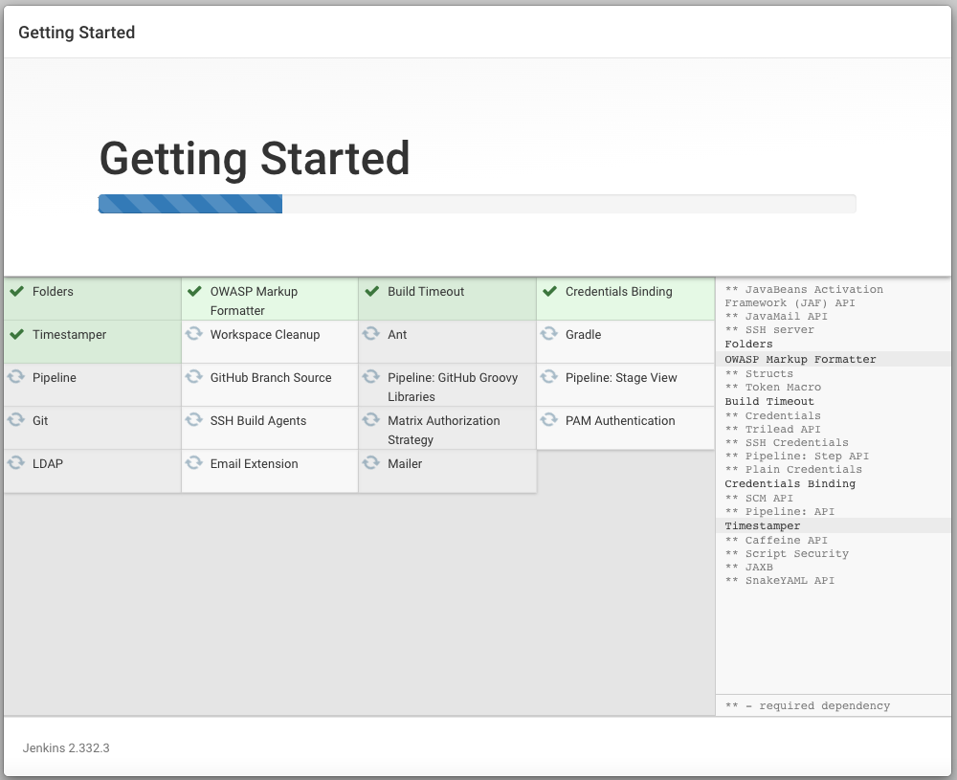Image resolution: width=957 pixels, height=780 pixels.
Task: Select the Credentials Binding plugin label
Action: point(619,292)
